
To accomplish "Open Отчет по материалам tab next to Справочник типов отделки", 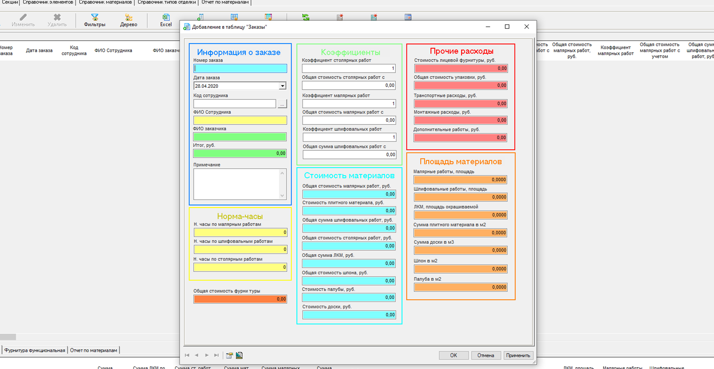I will click(x=225, y=3).
